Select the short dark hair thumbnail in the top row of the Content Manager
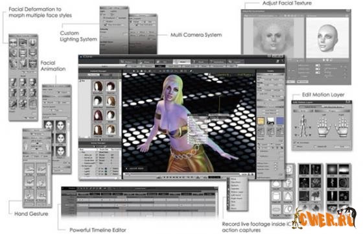Screen dimensions: 363x234 pyautogui.click(x=111, y=86)
